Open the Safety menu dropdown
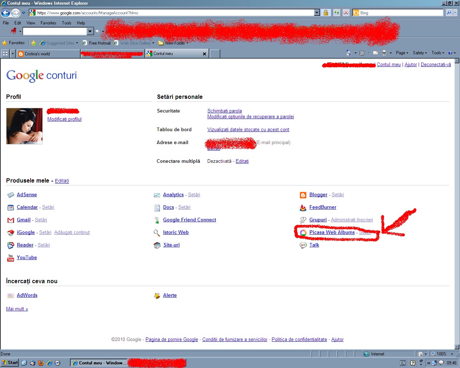Screen dimensions: 460x368 [x=420, y=53]
